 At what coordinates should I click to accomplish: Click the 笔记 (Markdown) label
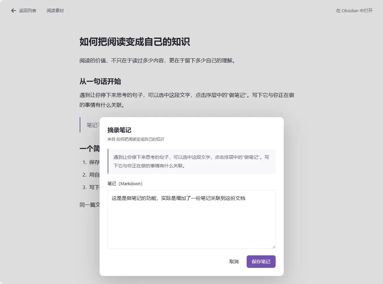(125, 184)
